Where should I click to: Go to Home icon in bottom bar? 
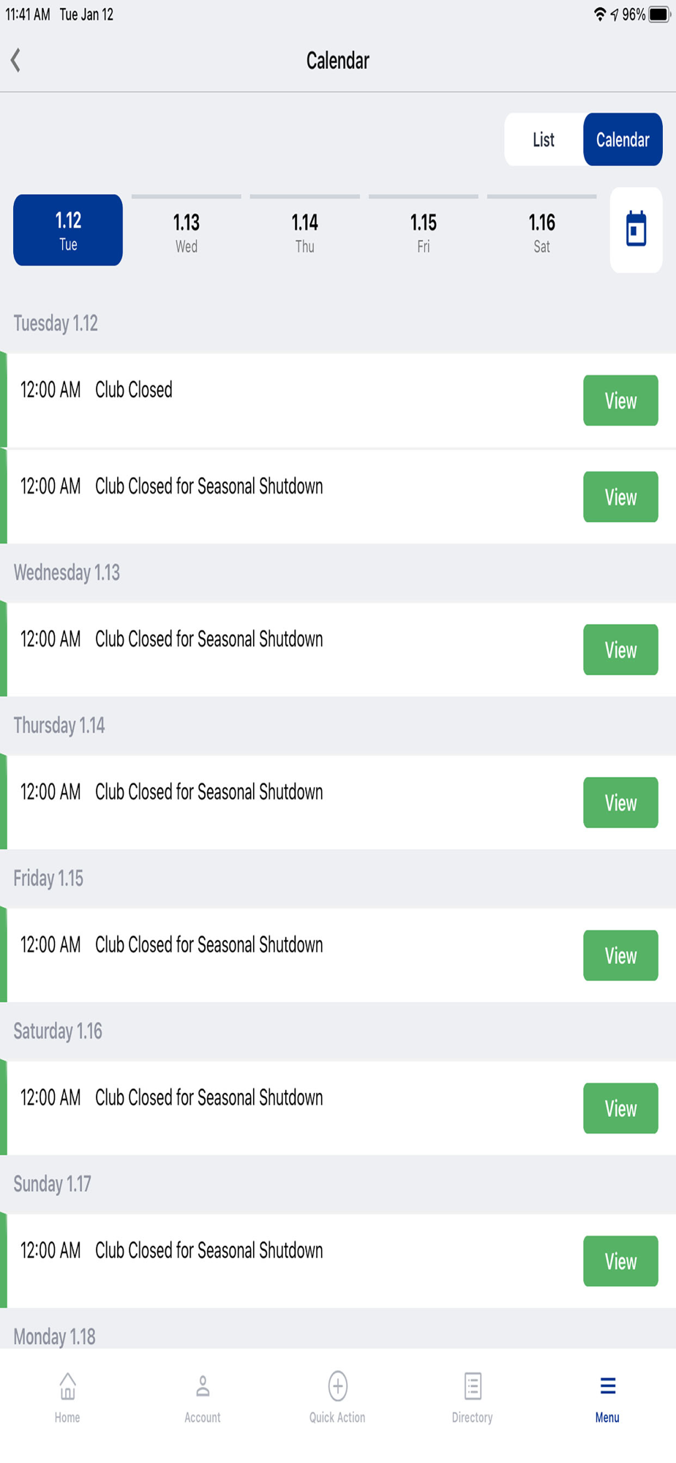coord(67,1386)
